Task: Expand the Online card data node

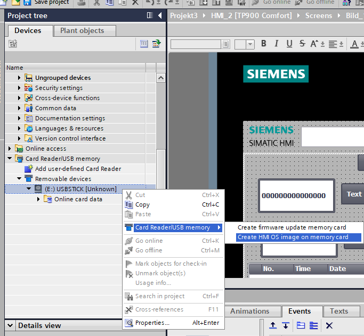Action: [x=38, y=199]
